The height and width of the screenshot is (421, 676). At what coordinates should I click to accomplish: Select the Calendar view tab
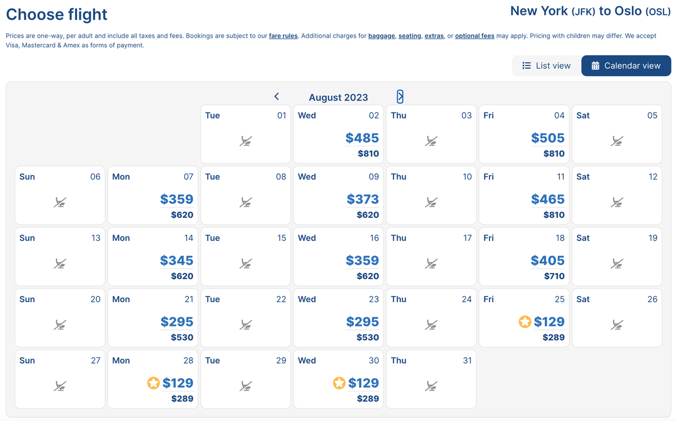pos(626,65)
